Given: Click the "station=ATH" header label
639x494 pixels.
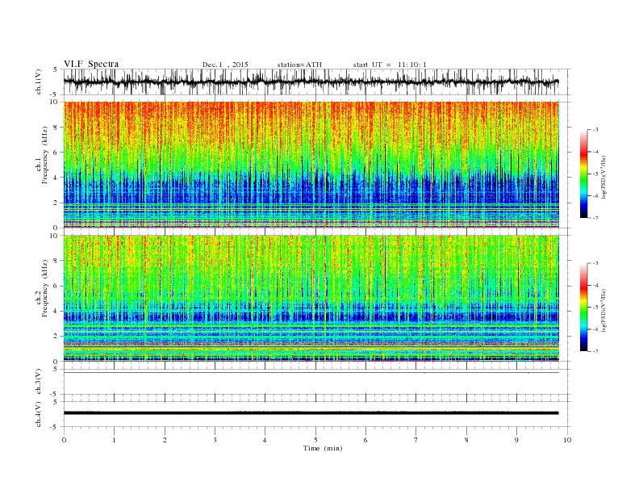Looking at the screenshot, I should tap(299, 65).
